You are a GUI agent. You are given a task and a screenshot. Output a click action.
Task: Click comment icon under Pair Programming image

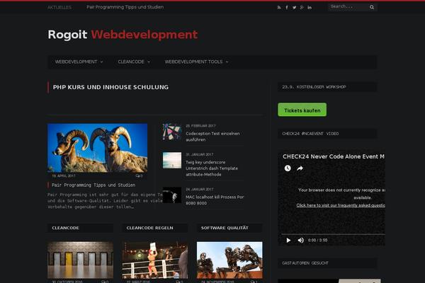[139, 175]
